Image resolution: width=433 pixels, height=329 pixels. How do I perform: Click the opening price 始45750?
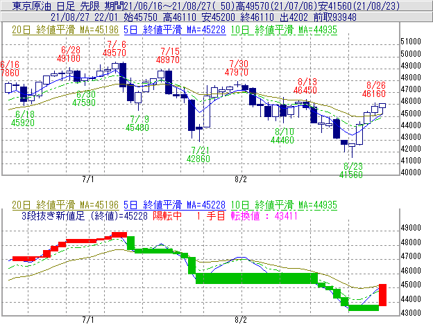point(140,17)
